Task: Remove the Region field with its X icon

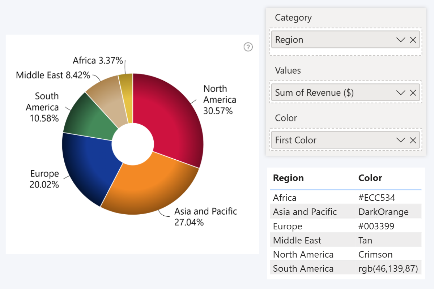Action: point(413,40)
